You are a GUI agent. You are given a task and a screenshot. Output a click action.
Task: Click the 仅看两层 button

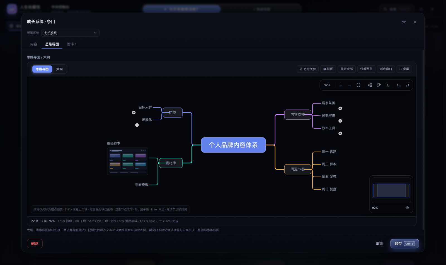[366, 69]
